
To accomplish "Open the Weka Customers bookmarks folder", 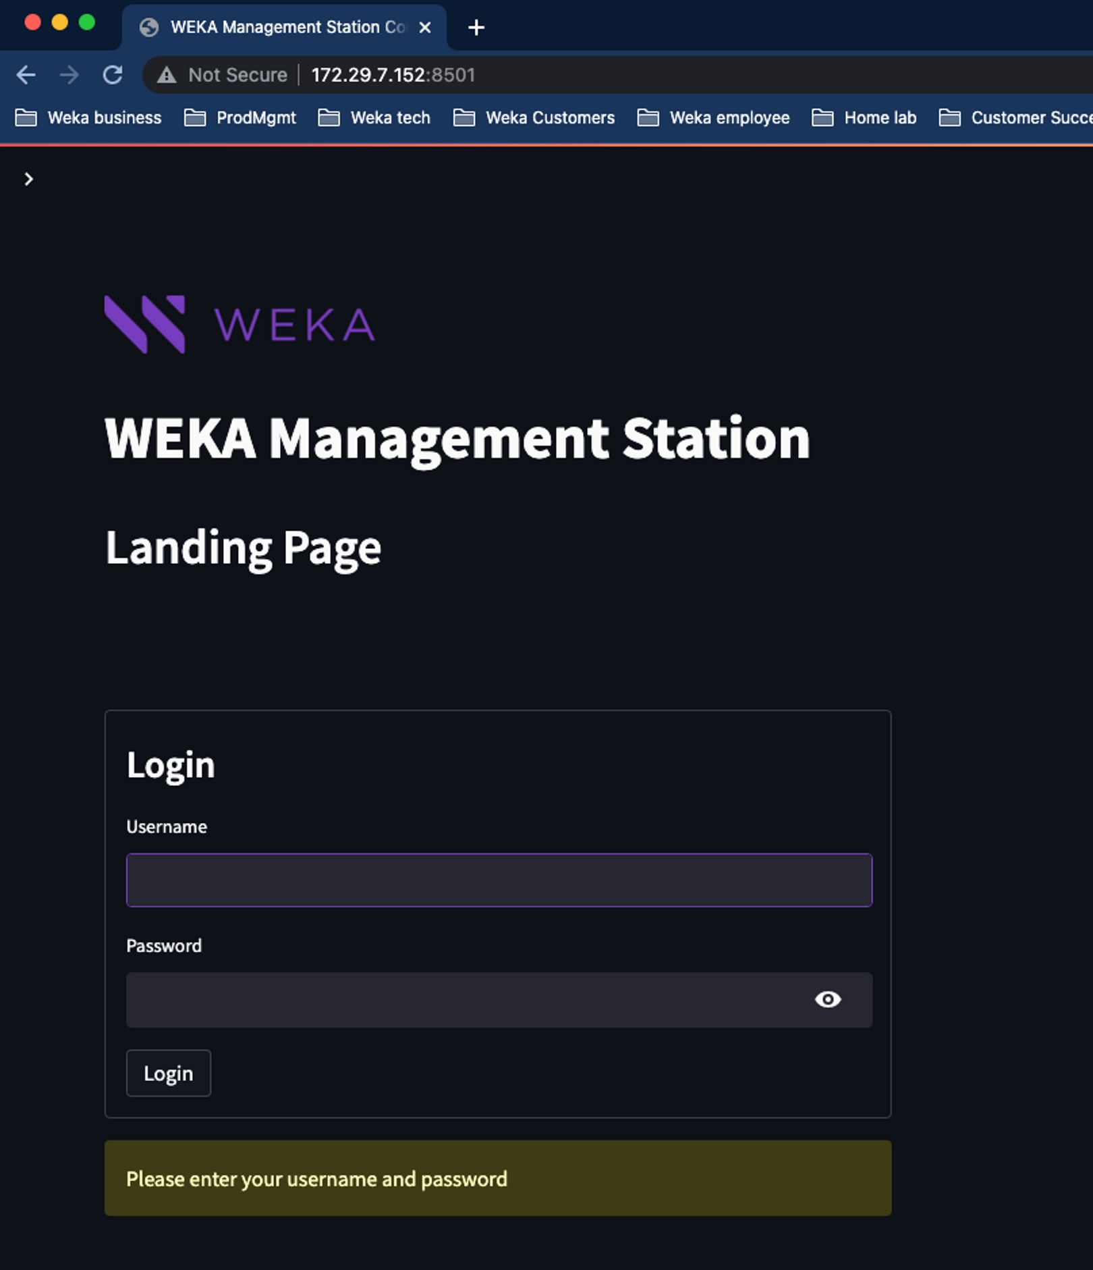I will 534,118.
